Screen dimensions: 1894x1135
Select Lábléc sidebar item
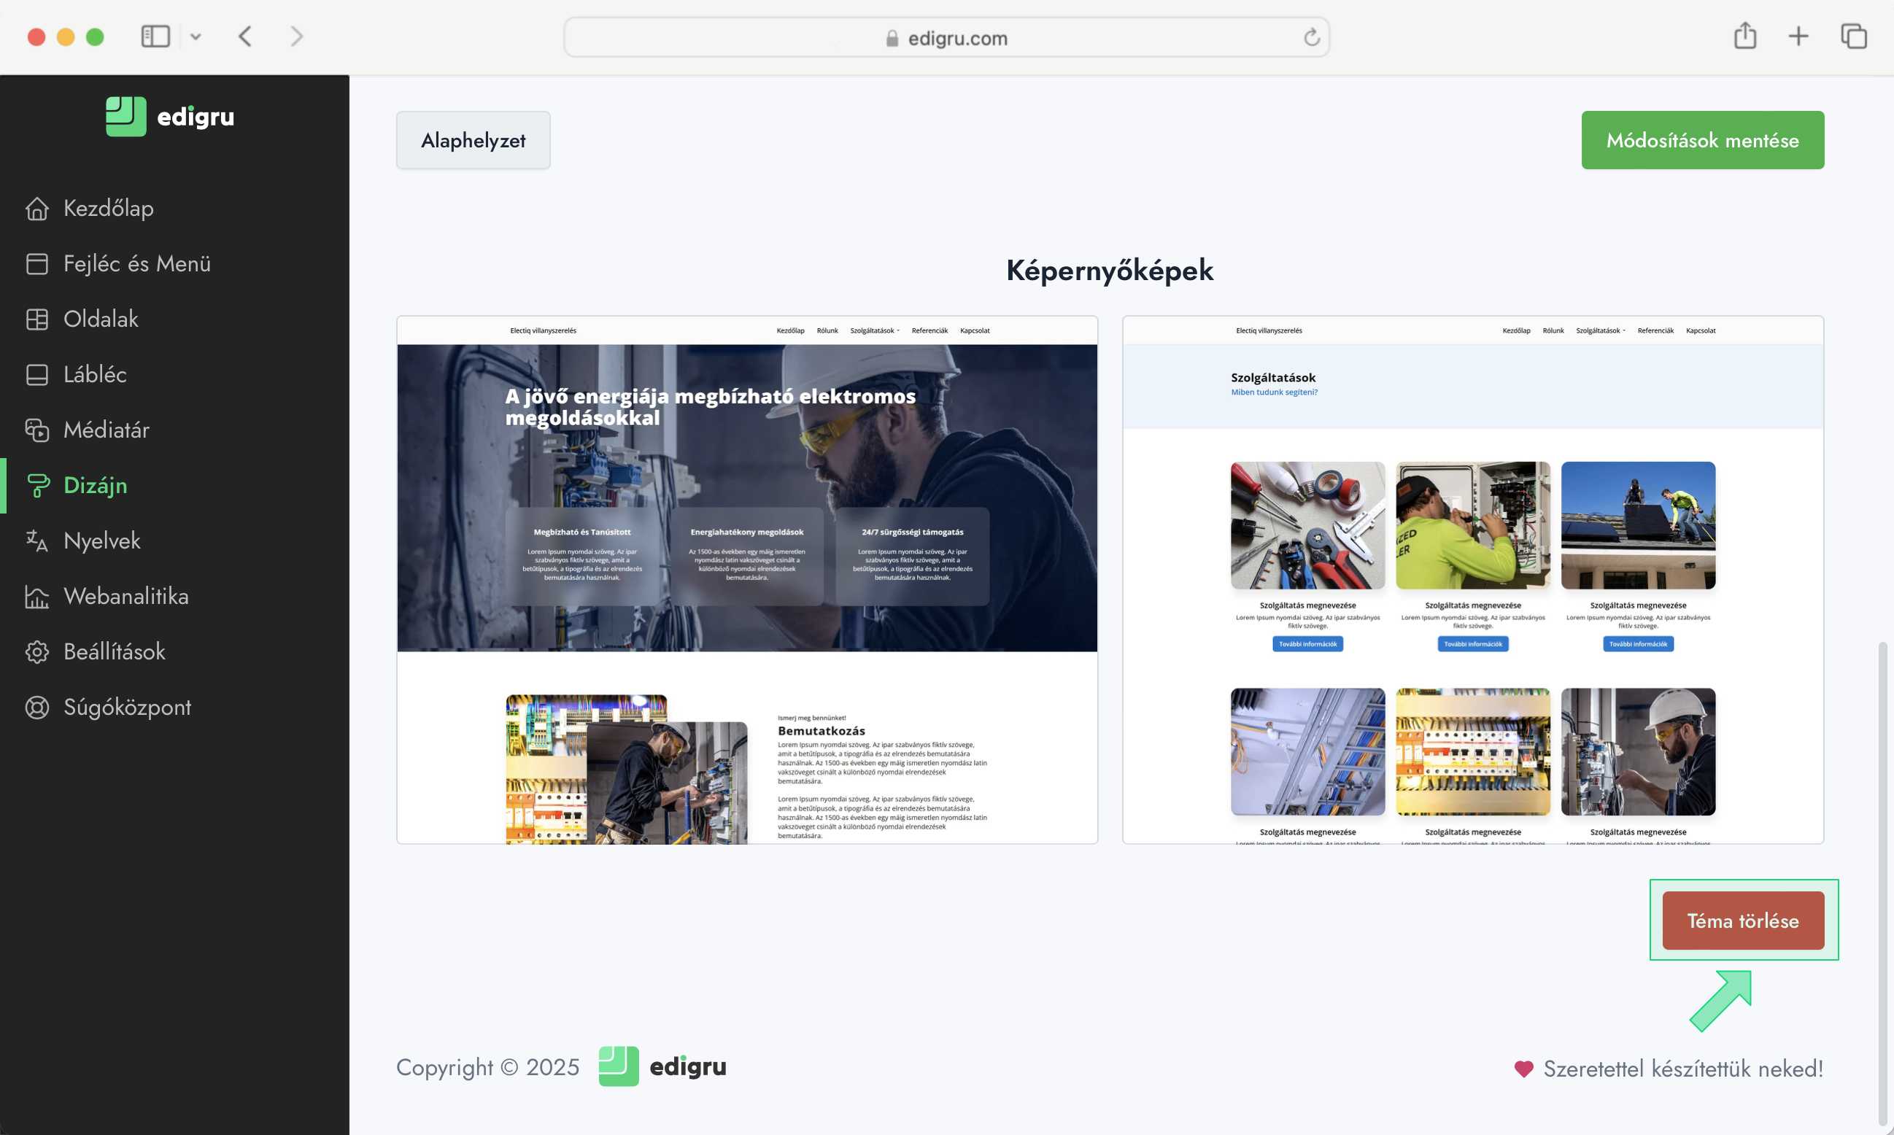coord(95,375)
